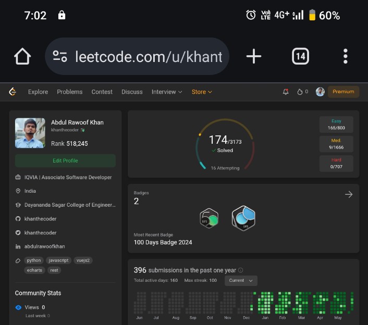Select the vuejs2 skill tag

(x=83, y=260)
